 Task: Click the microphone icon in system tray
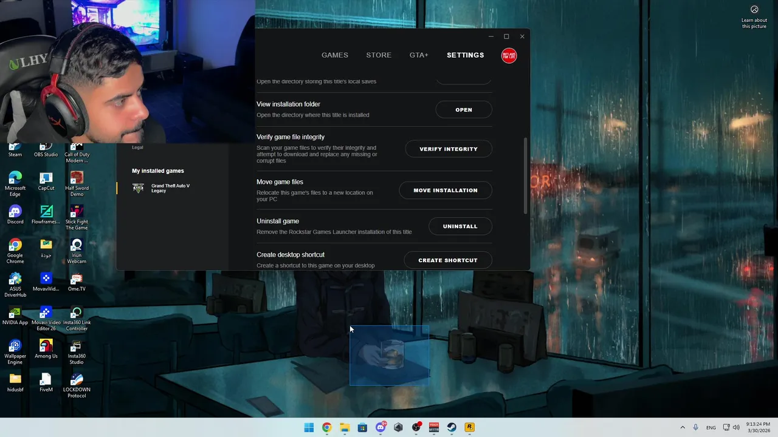click(696, 427)
